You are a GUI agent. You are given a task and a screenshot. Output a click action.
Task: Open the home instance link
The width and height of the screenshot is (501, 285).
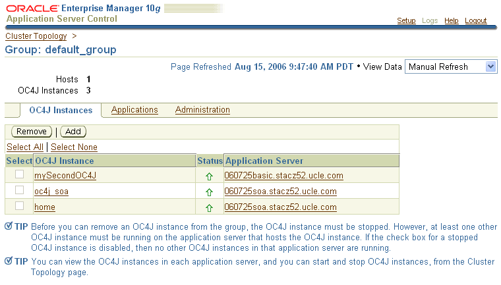click(x=45, y=207)
